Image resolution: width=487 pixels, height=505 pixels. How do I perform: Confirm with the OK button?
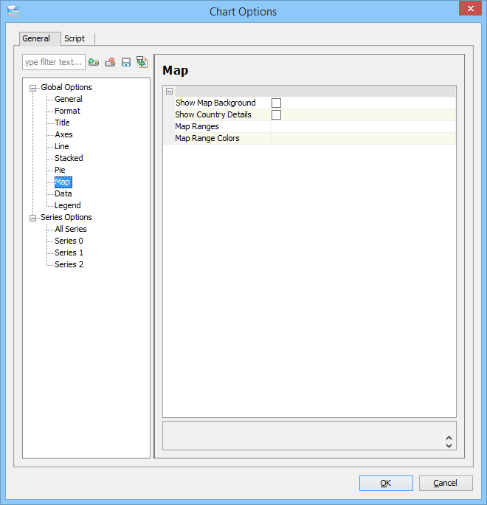386,483
